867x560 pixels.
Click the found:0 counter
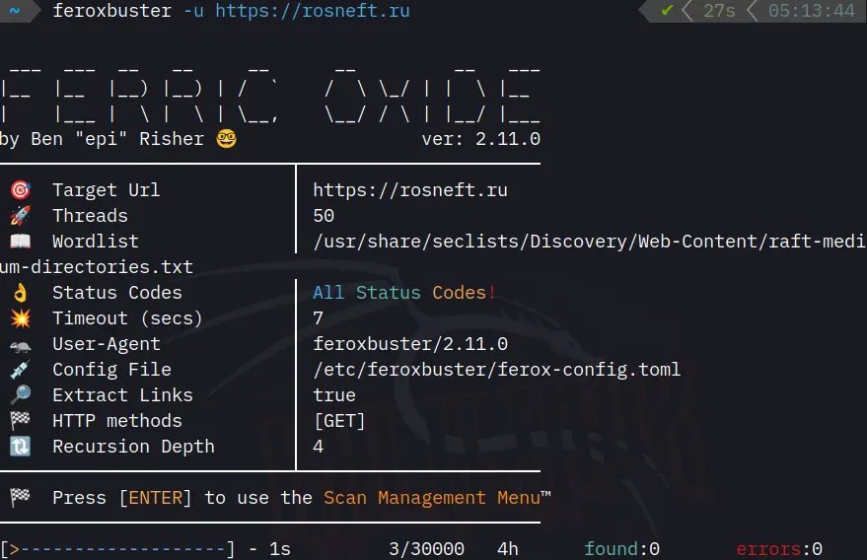[621, 549]
